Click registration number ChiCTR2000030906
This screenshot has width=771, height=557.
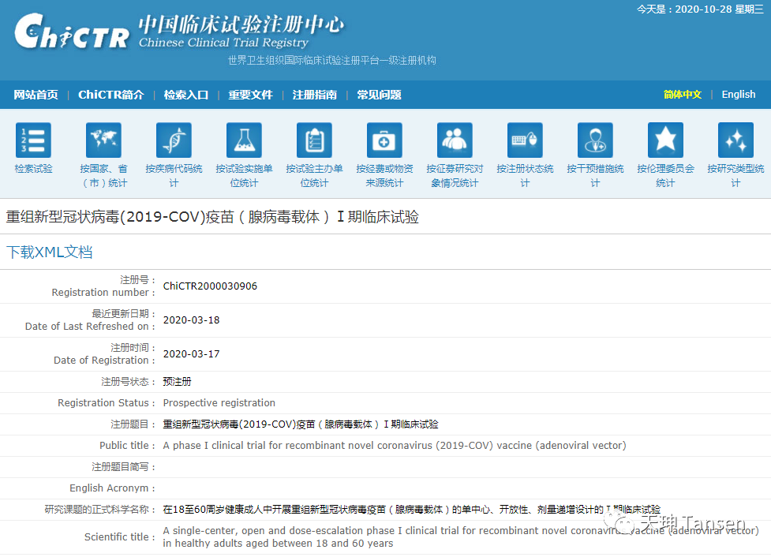click(x=210, y=286)
